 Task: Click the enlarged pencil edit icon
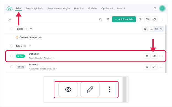[90, 89]
